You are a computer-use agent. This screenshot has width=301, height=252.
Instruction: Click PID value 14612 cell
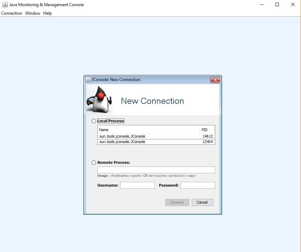[x=207, y=136]
